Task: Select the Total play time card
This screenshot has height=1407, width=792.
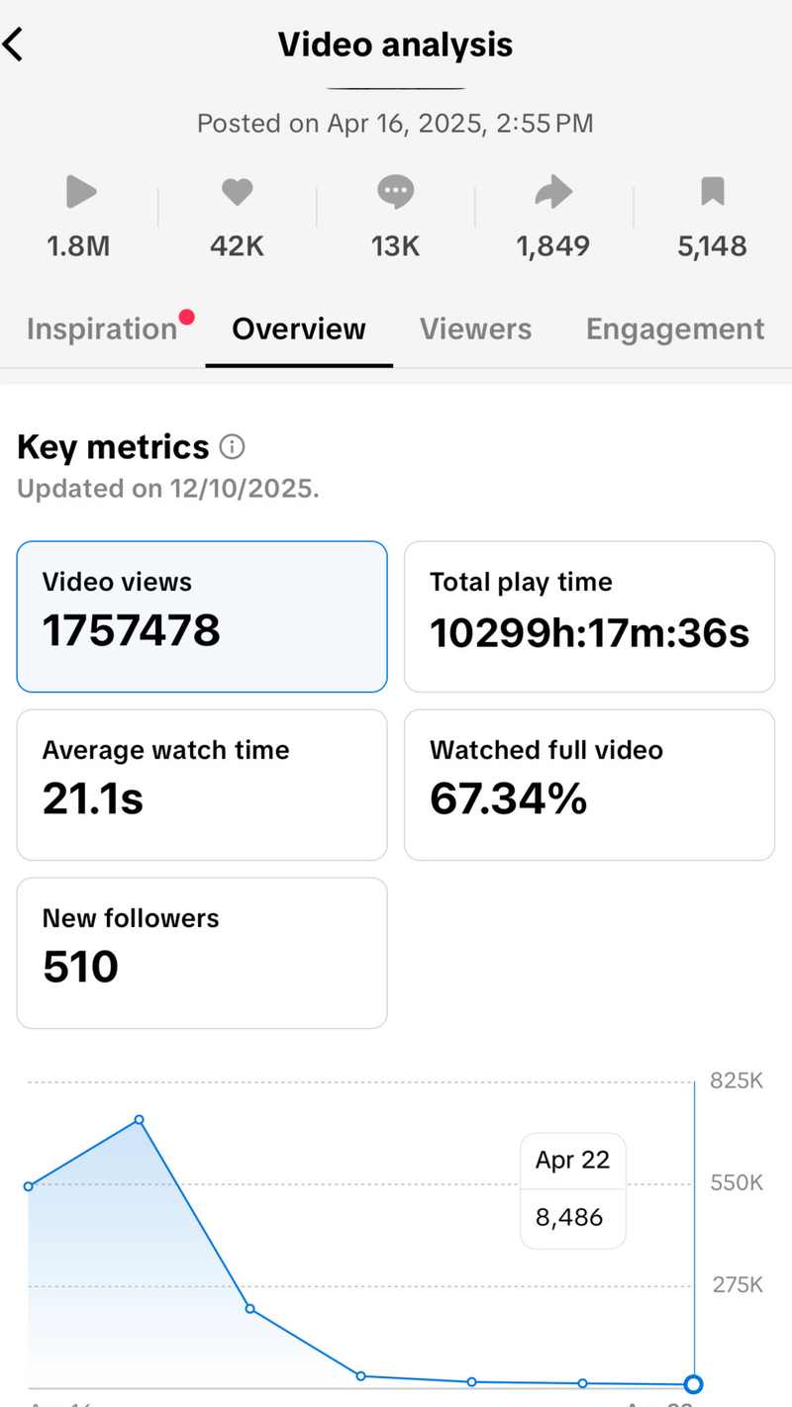Action: pyautogui.click(x=589, y=616)
